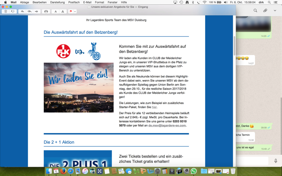Open the Ablage menu

[x=25, y=2]
